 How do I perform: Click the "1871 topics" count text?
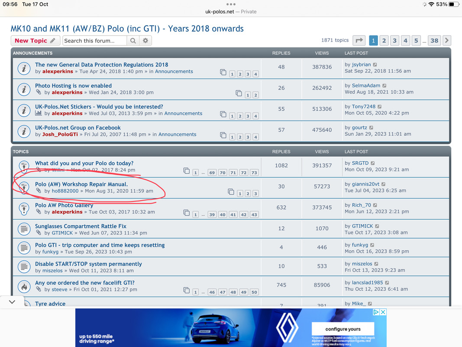pos(335,40)
